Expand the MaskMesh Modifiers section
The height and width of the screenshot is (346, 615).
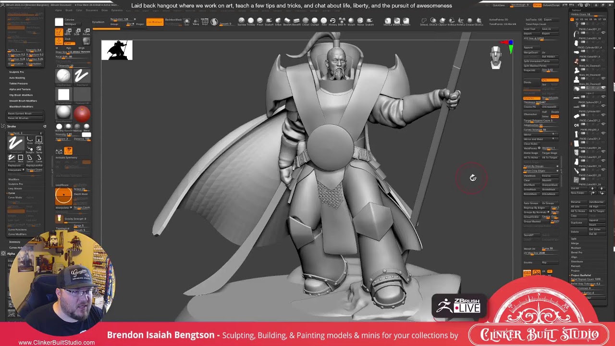click(x=21, y=107)
